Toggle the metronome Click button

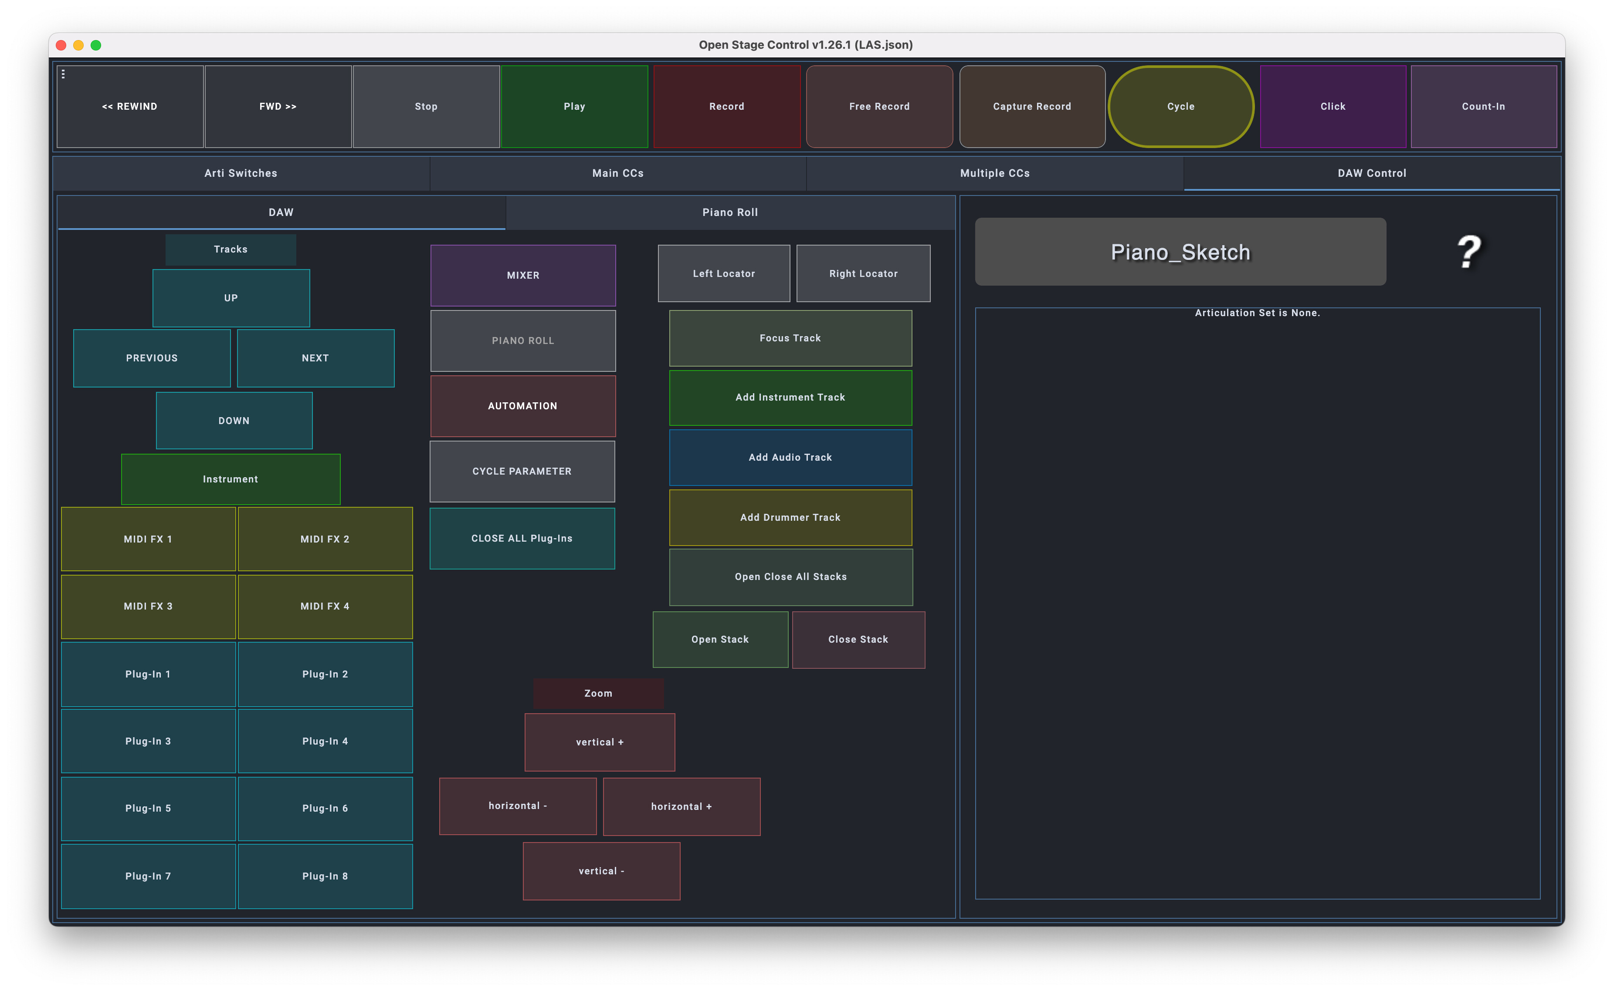pyautogui.click(x=1332, y=106)
